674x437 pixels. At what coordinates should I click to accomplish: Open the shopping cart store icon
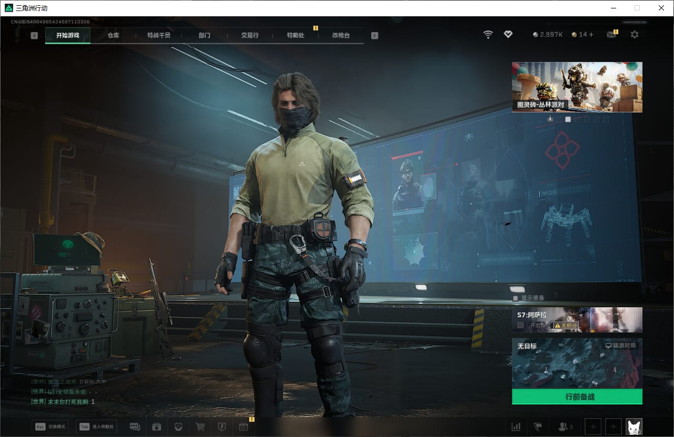coord(200,426)
